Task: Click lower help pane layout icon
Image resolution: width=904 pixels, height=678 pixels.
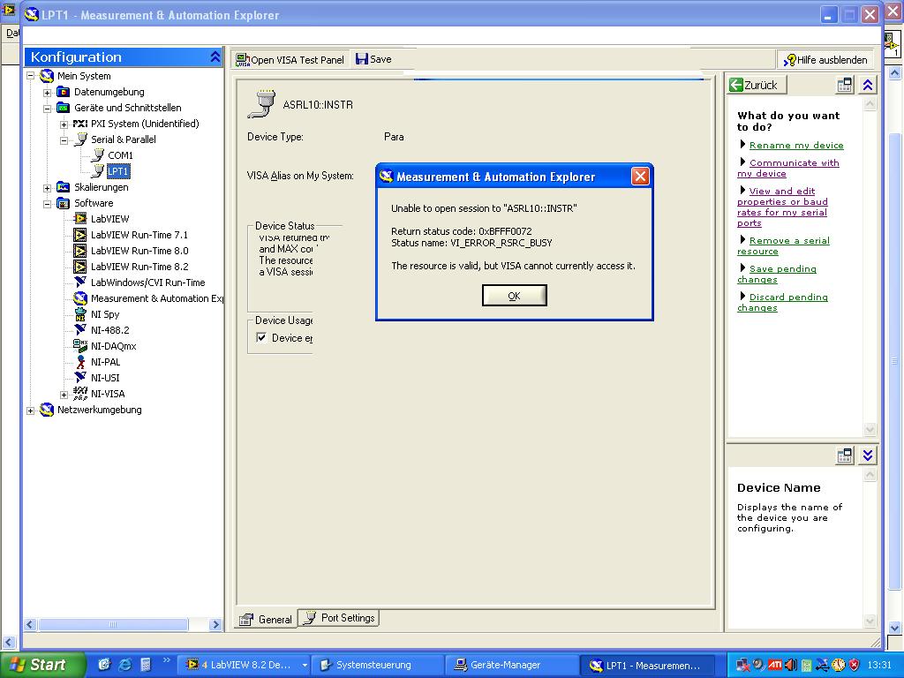Action: [845, 456]
